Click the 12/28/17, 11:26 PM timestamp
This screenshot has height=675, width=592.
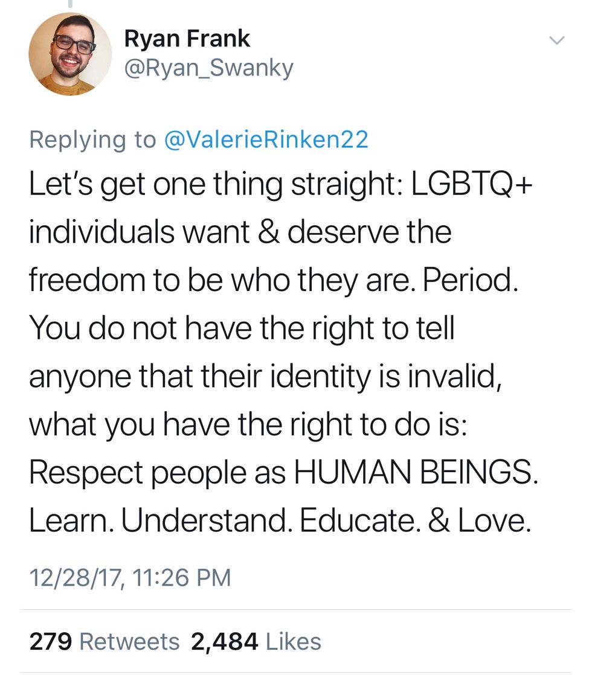pos(130,577)
